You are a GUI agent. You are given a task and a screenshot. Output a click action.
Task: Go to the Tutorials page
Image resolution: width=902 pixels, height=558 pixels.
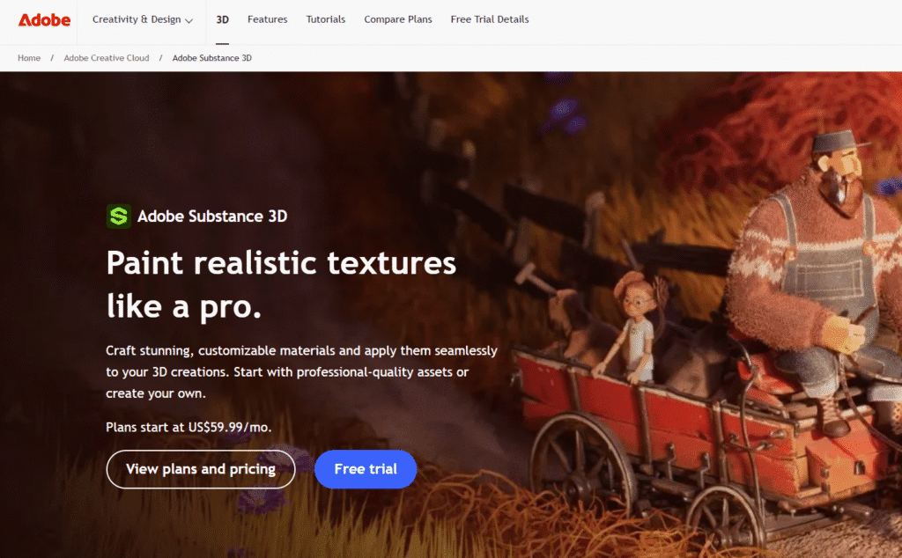point(325,18)
